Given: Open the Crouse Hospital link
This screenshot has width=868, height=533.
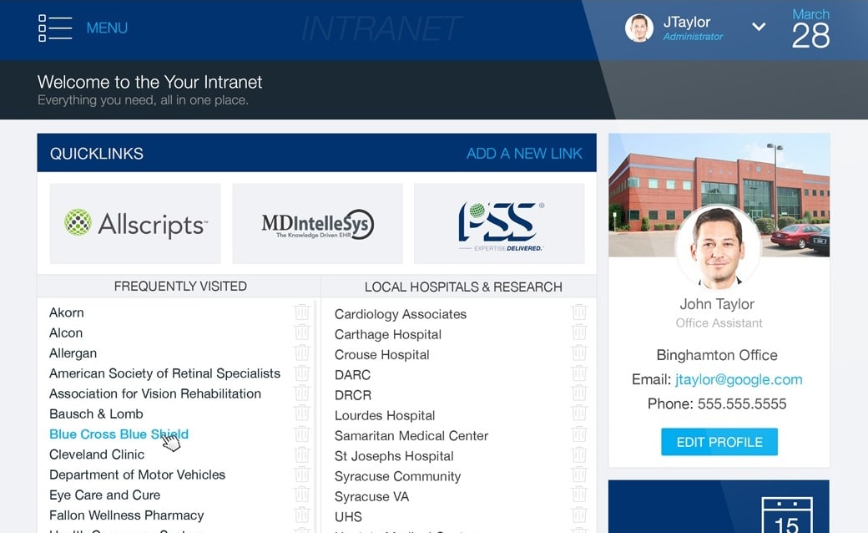Looking at the screenshot, I should [x=382, y=354].
